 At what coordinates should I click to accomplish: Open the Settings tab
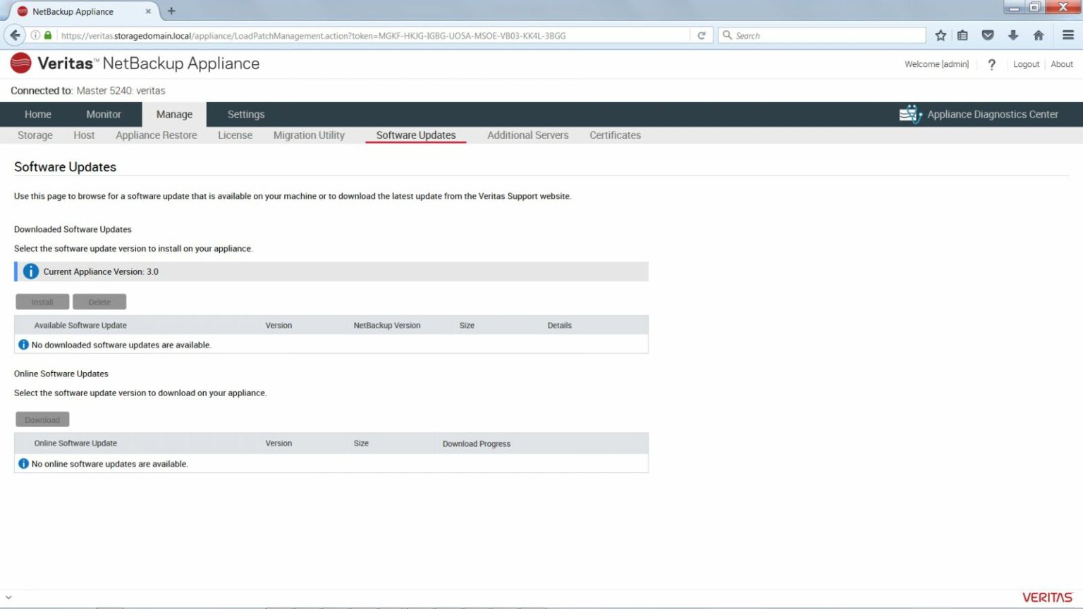click(246, 114)
